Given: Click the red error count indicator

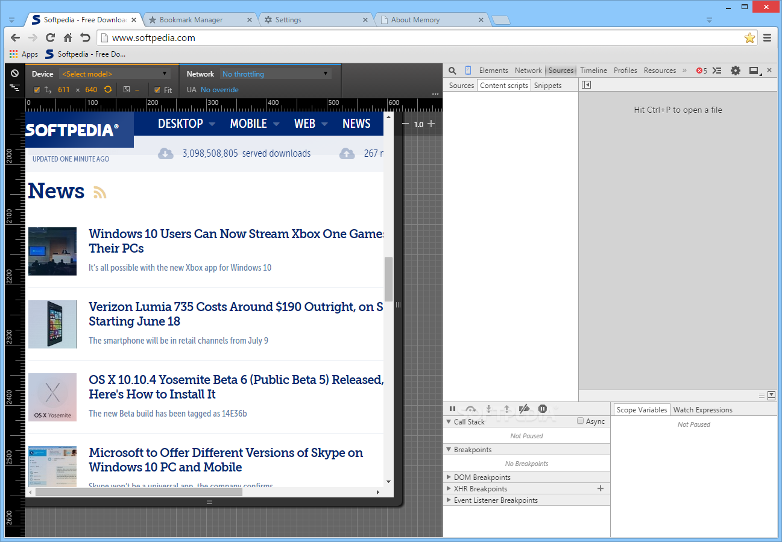Looking at the screenshot, I should (x=702, y=71).
